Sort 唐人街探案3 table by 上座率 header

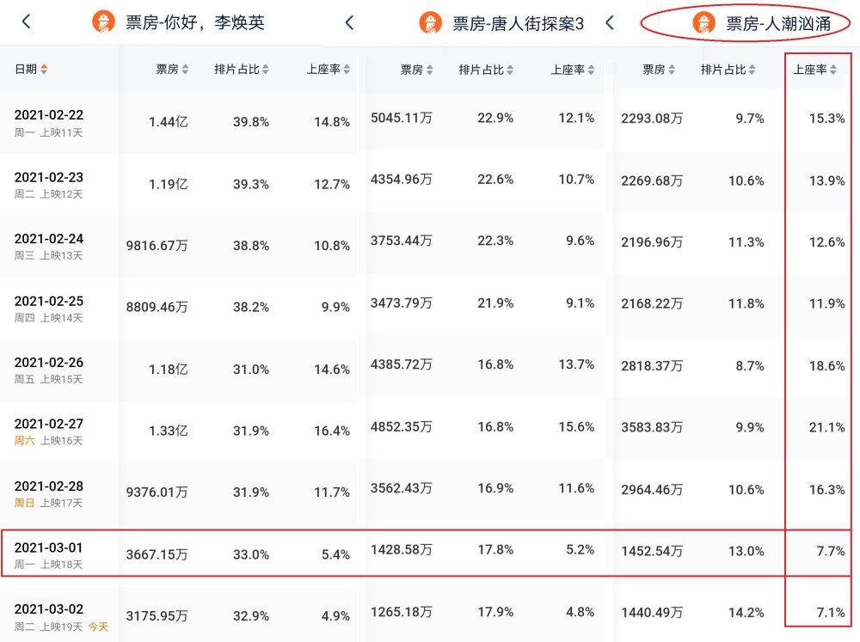coord(591,70)
